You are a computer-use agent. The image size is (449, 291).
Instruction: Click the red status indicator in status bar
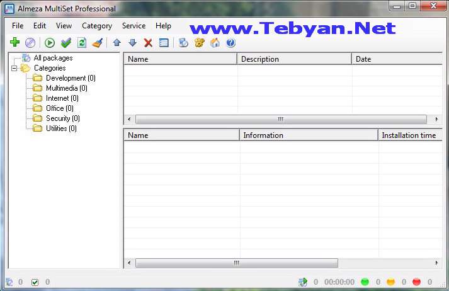417,282
